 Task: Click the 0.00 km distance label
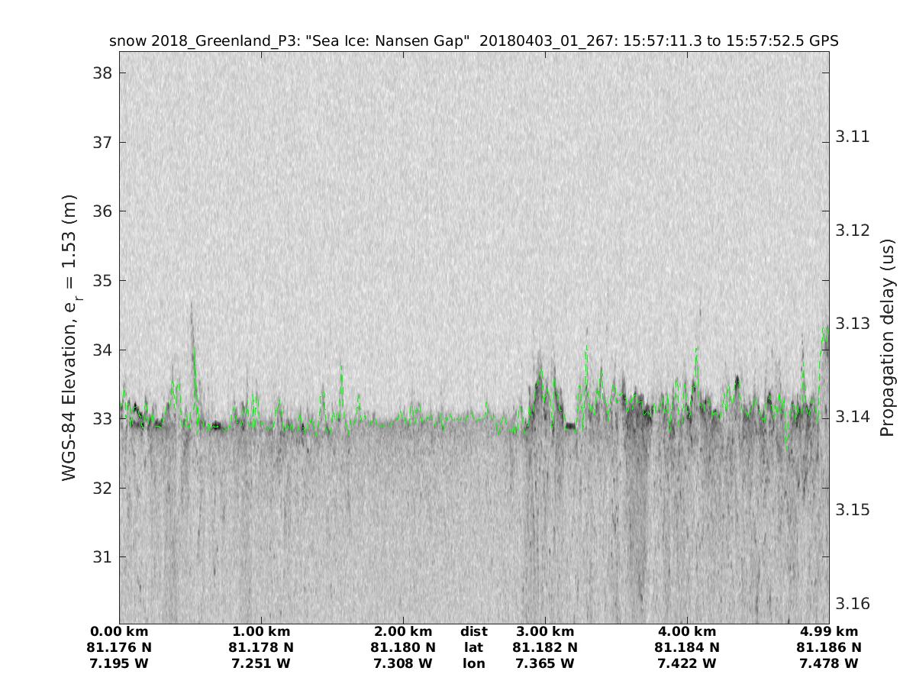[119, 631]
